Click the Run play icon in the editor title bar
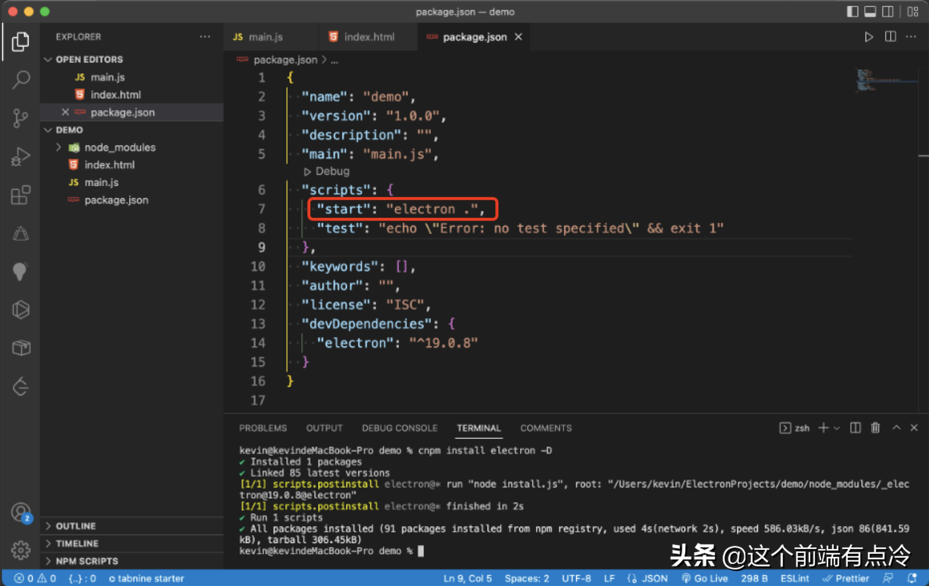929x586 pixels. [868, 37]
